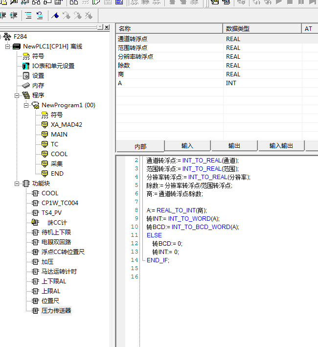Collapse the NewPLC1[CP1H] tree node

click(7, 46)
